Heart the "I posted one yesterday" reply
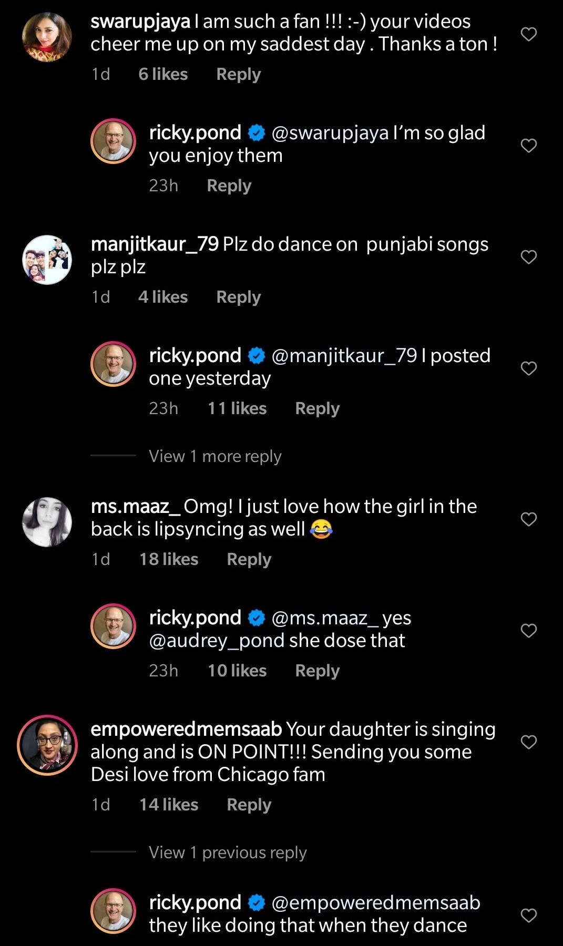 [x=528, y=368]
